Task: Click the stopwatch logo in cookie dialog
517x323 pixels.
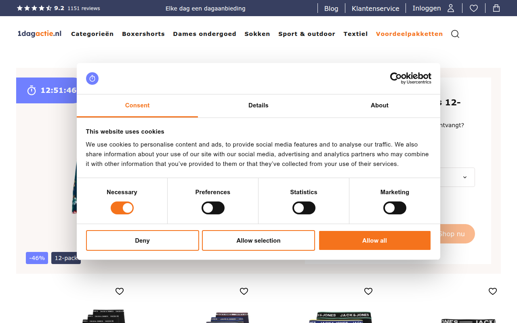Action: pos(92,78)
